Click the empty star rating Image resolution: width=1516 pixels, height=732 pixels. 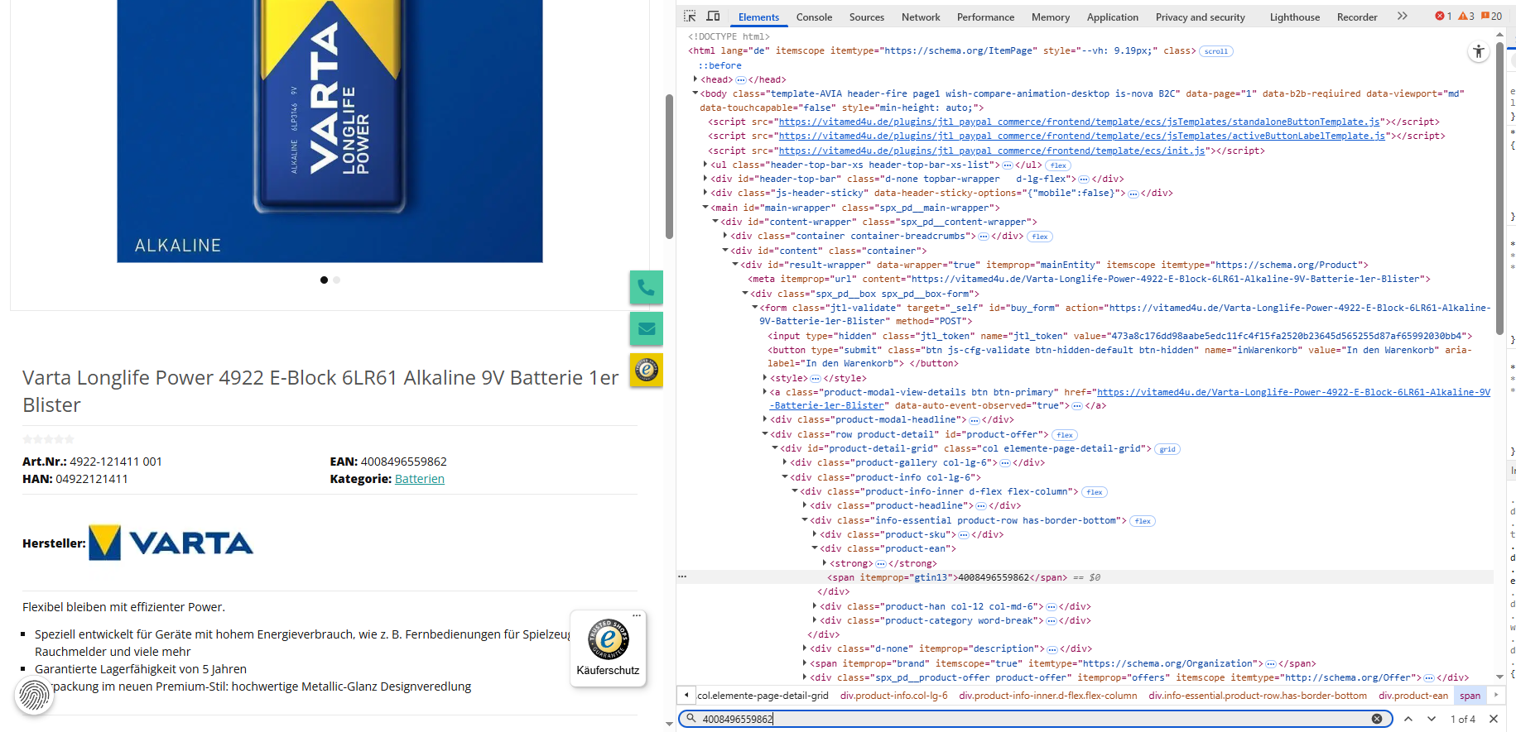pyautogui.click(x=48, y=439)
